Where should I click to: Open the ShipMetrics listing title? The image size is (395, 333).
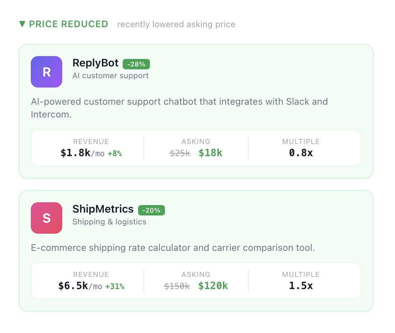103,209
